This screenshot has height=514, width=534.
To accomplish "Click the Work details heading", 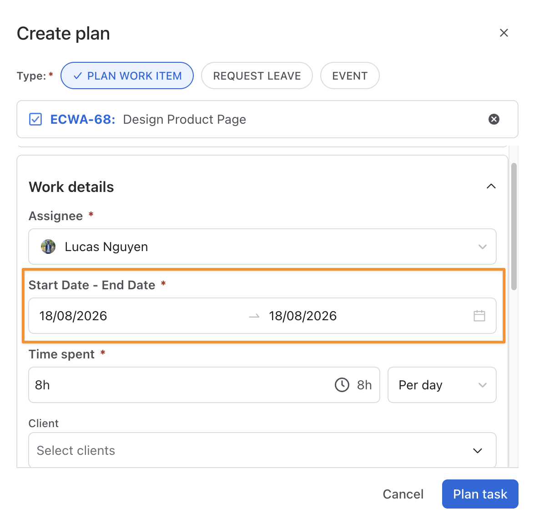I will 71,187.
